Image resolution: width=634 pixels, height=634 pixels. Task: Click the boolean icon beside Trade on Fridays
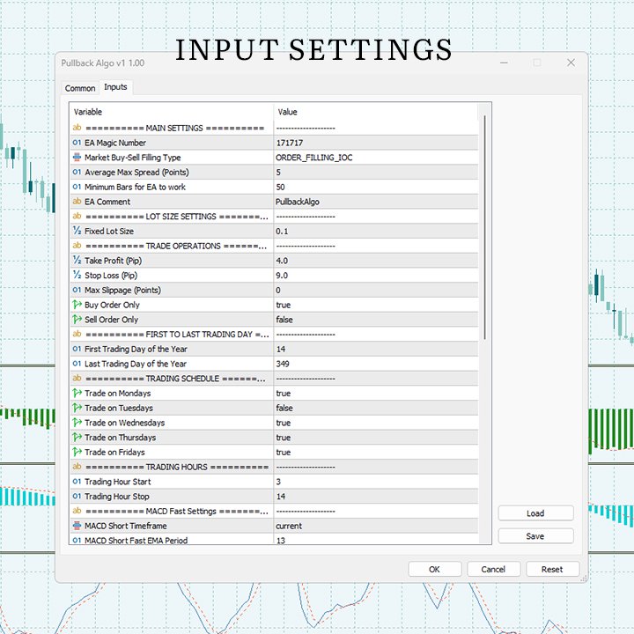coord(77,452)
